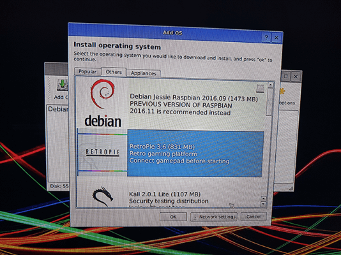The image size is (341, 255).
Task: Select the RetroPie 3.6 entry
Action: point(170,153)
